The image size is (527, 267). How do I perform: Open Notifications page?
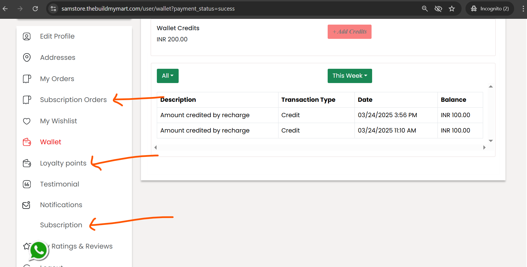pos(61,205)
